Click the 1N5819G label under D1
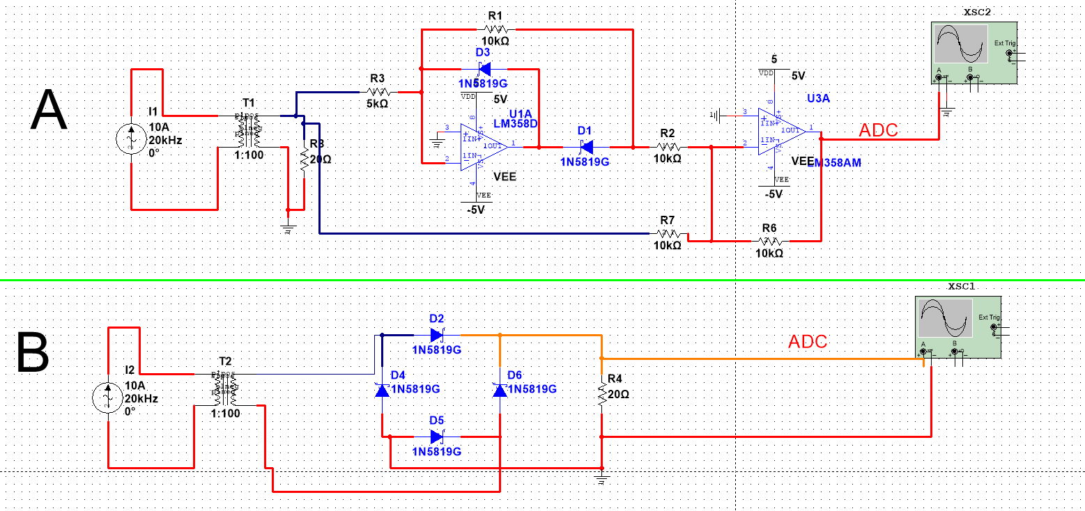 pos(585,162)
